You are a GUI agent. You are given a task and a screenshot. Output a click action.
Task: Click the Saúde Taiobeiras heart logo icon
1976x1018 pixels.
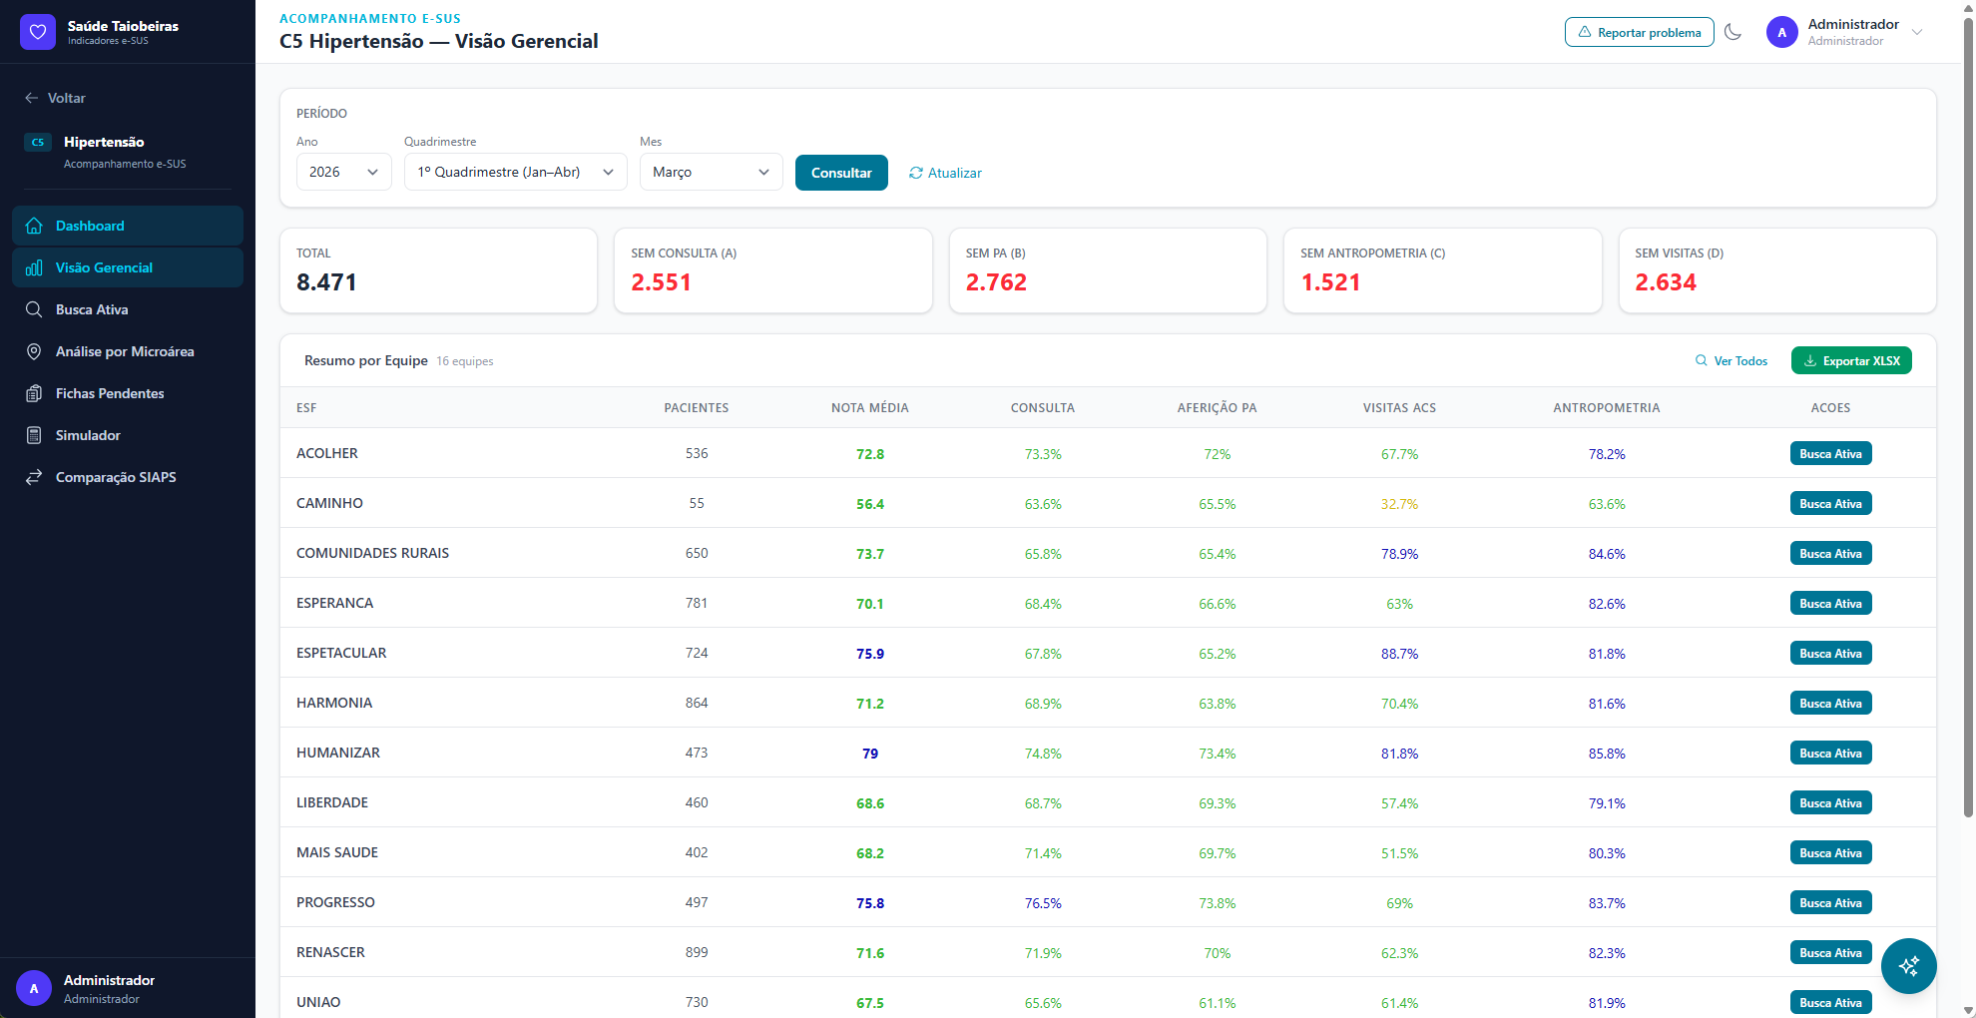click(x=38, y=32)
